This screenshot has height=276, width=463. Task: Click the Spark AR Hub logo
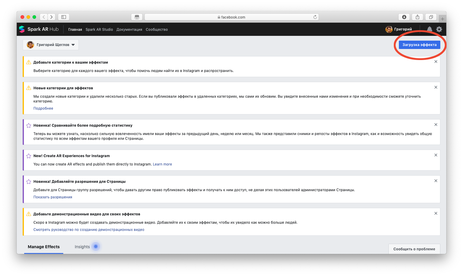(39, 29)
